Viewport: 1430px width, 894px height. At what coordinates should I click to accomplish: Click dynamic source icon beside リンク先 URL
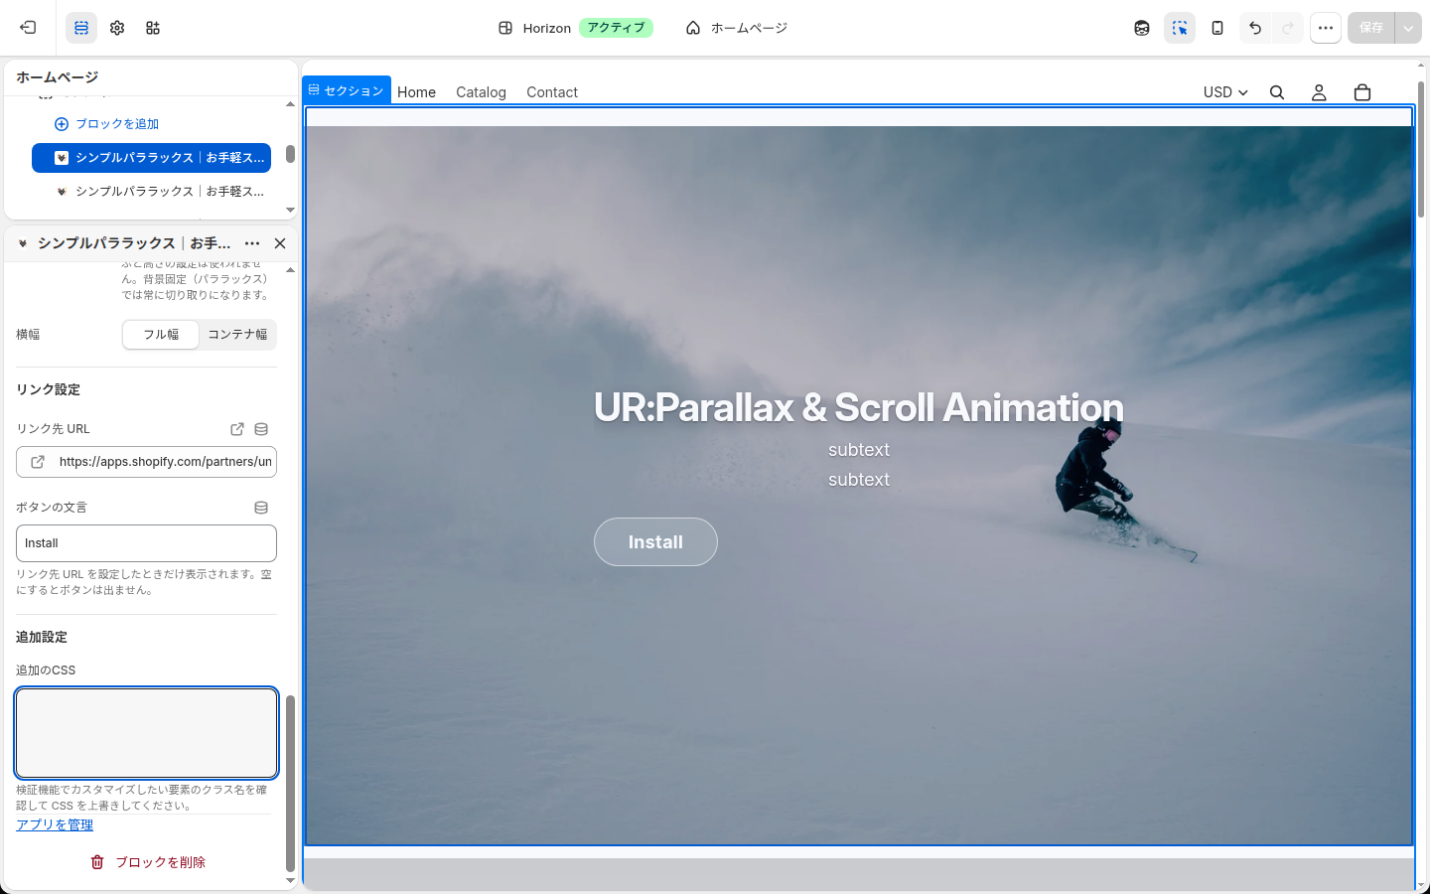point(261,429)
